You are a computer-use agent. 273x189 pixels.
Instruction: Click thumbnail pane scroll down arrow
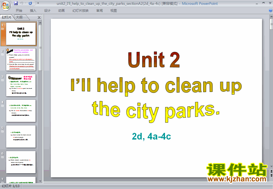click(x=40, y=181)
